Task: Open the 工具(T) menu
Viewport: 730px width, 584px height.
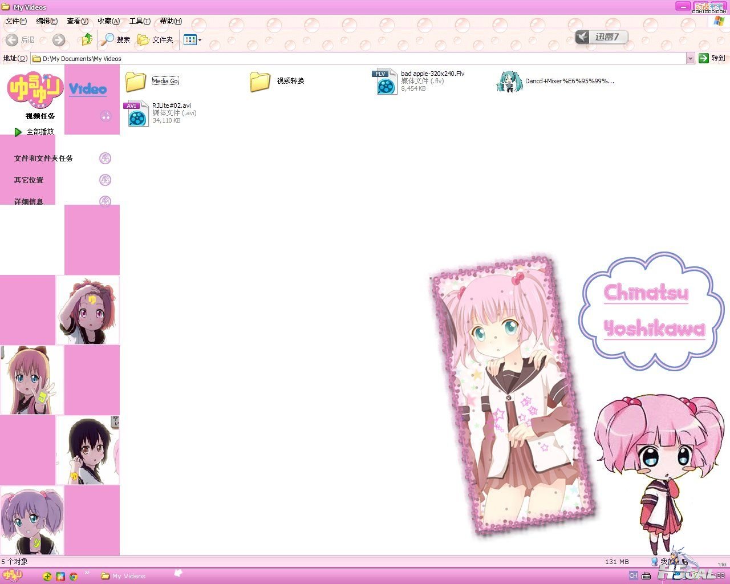Action: [140, 21]
